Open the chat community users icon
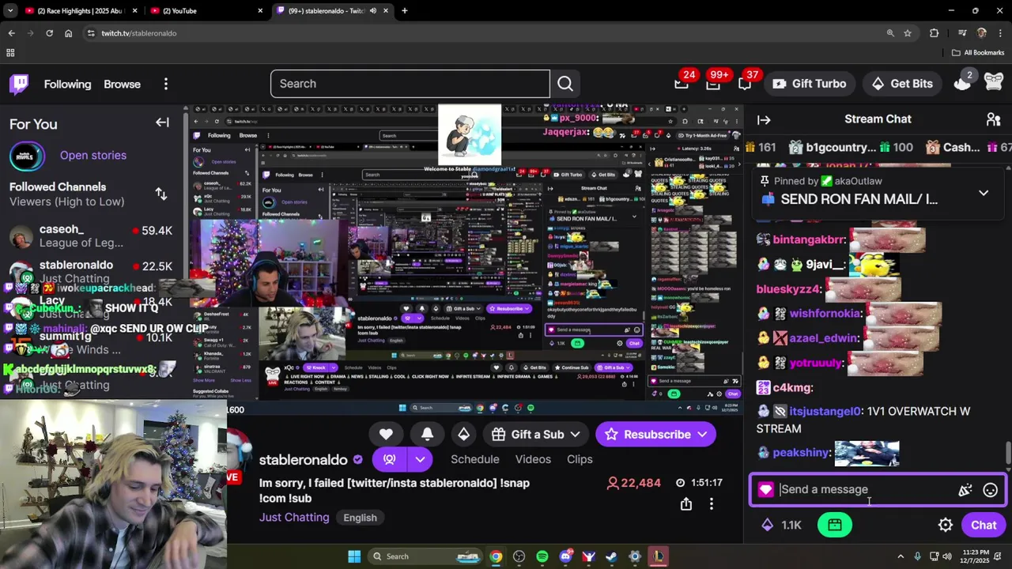This screenshot has width=1012, height=569. tap(994, 119)
